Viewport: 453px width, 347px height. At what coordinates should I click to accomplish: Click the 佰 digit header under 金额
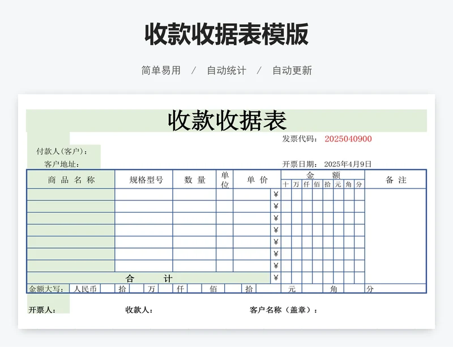pyautogui.click(x=317, y=185)
